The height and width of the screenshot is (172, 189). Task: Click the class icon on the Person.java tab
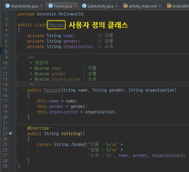(51, 6)
